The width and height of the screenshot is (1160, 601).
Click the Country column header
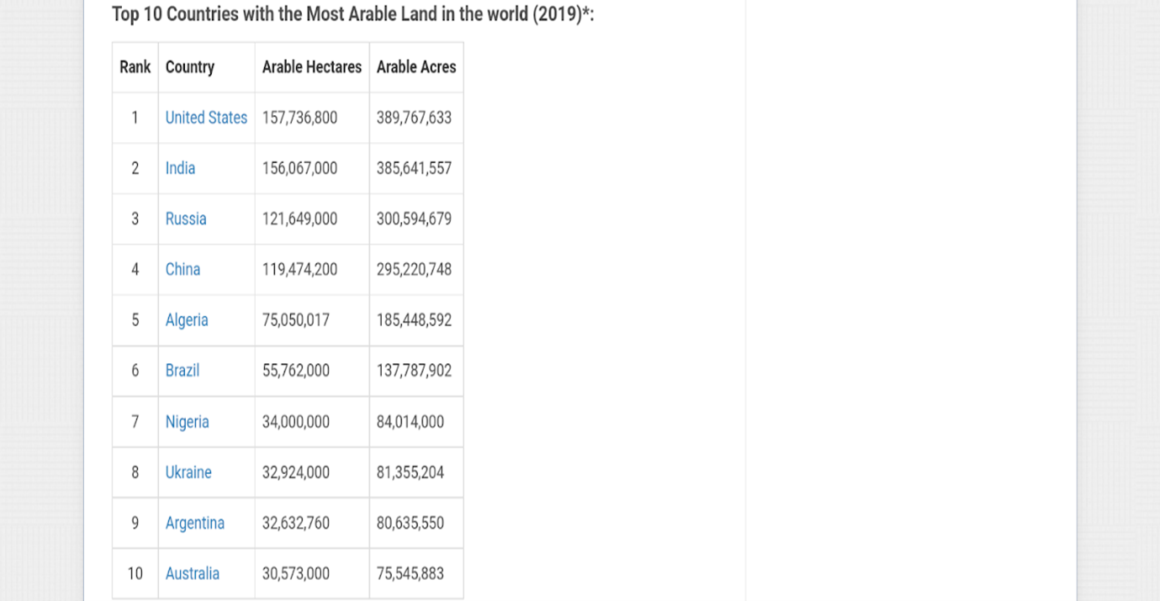[x=190, y=67]
